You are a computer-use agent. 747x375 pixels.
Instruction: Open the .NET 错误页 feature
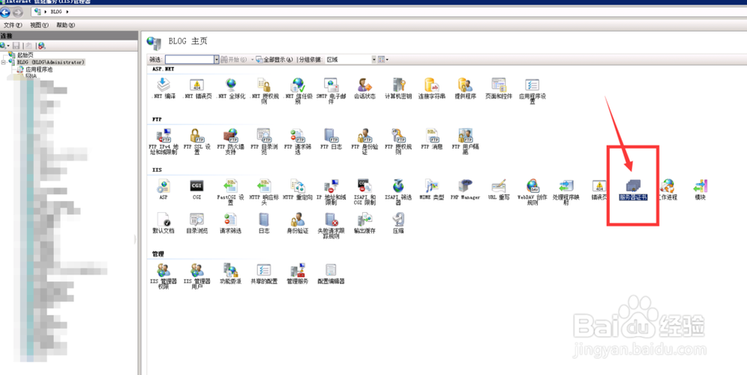click(197, 88)
